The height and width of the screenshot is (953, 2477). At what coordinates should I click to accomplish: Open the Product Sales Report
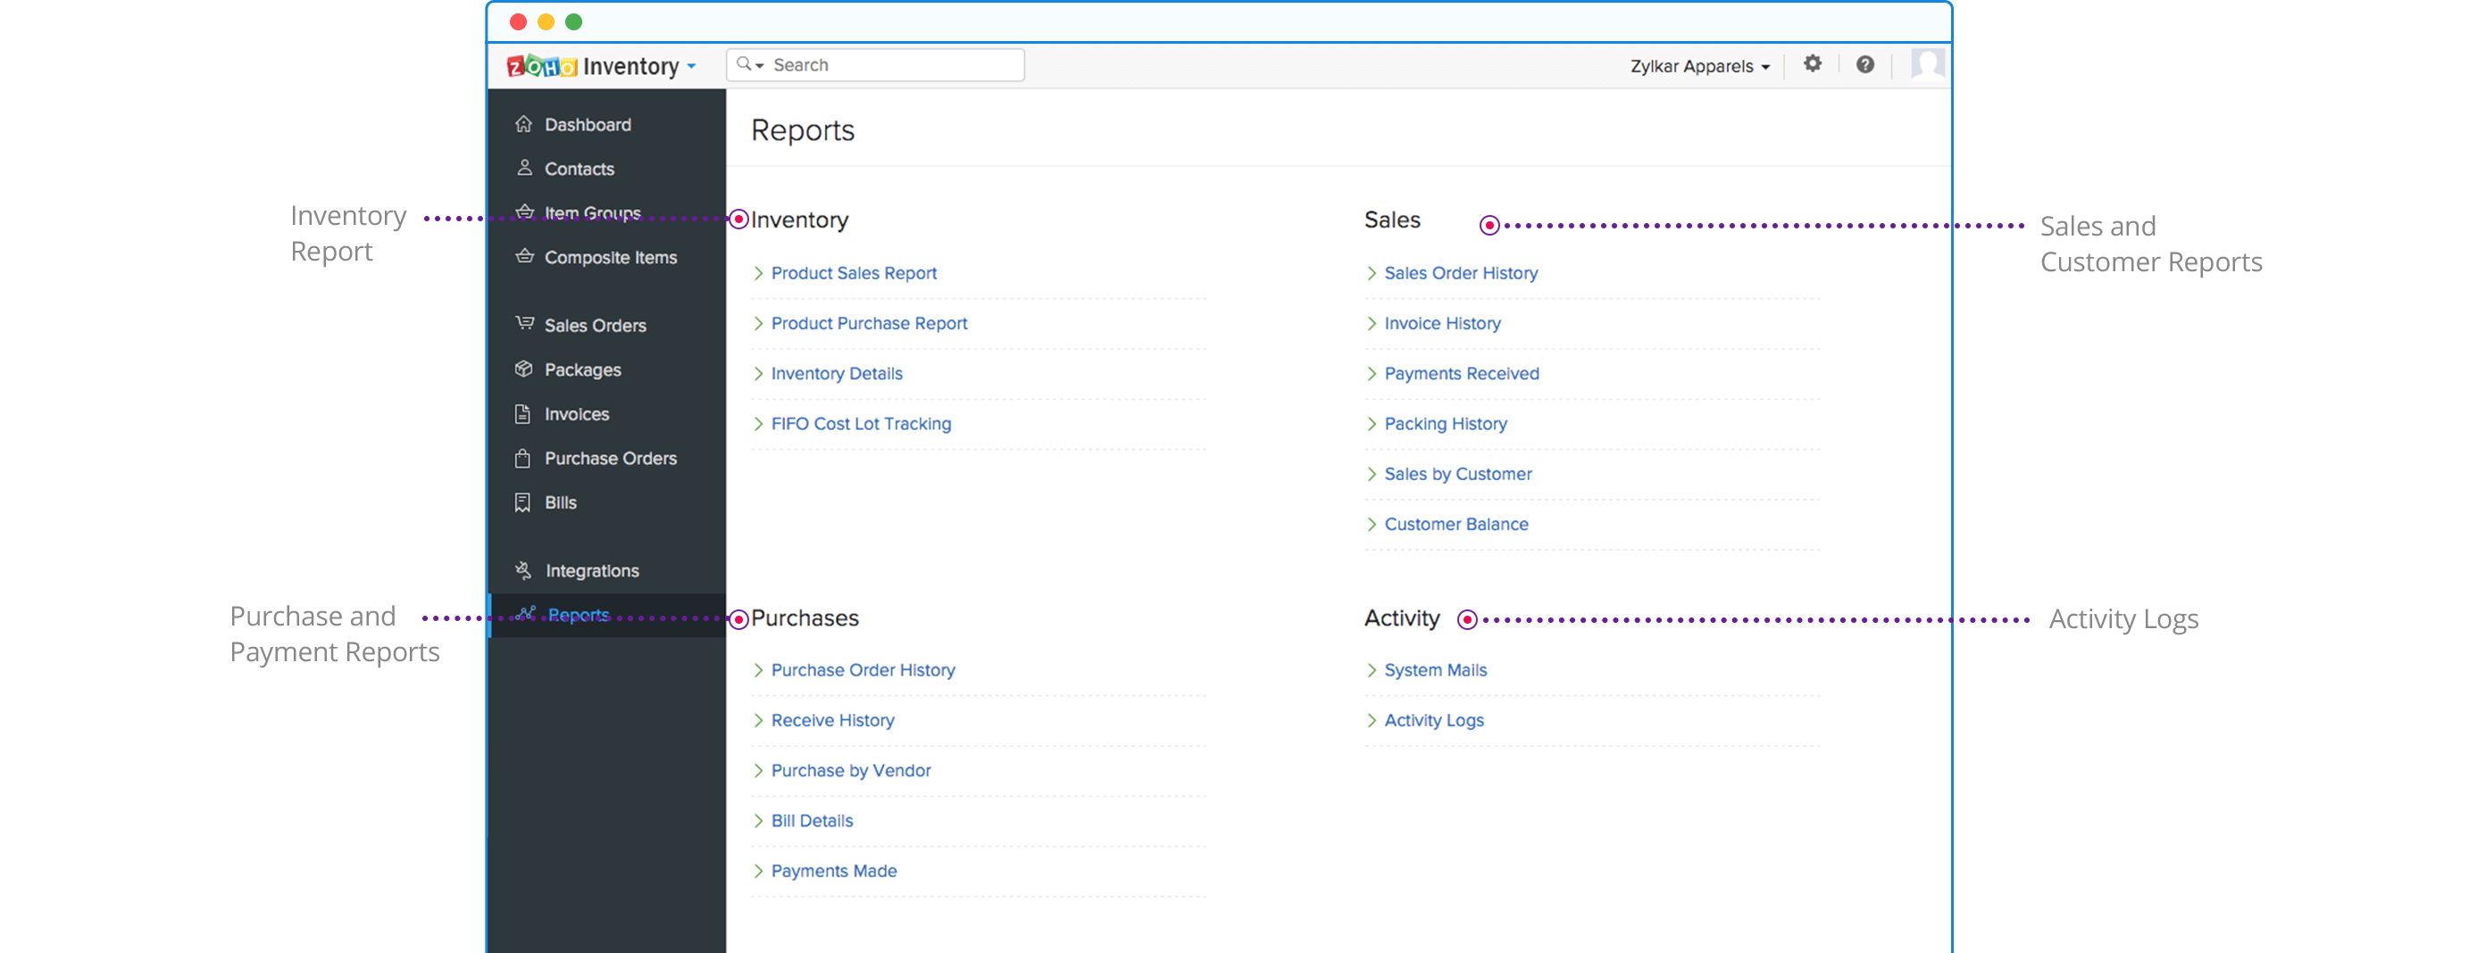[854, 273]
